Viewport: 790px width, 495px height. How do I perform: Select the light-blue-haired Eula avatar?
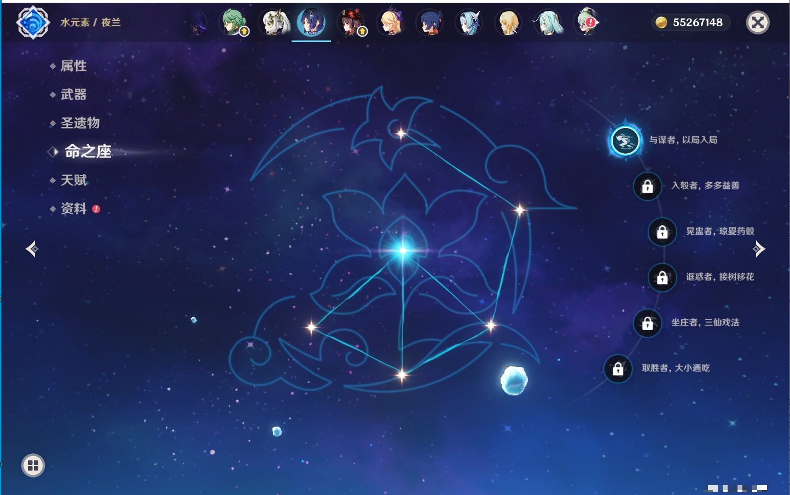pyautogui.click(x=469, y=23)
